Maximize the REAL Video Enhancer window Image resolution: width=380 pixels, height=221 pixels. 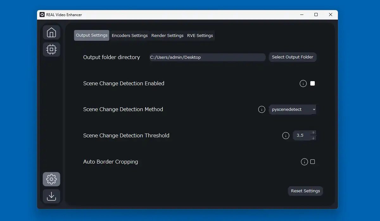316,15
